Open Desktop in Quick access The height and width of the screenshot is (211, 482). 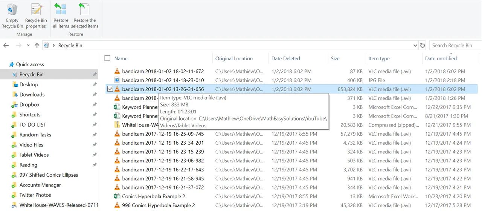tap(29, 84)
